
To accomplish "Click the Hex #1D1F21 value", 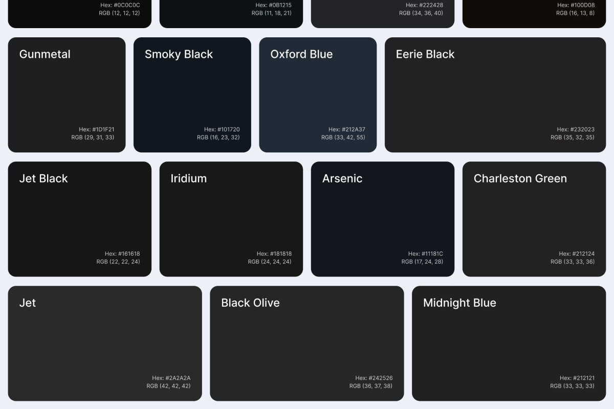I will 96,129.
